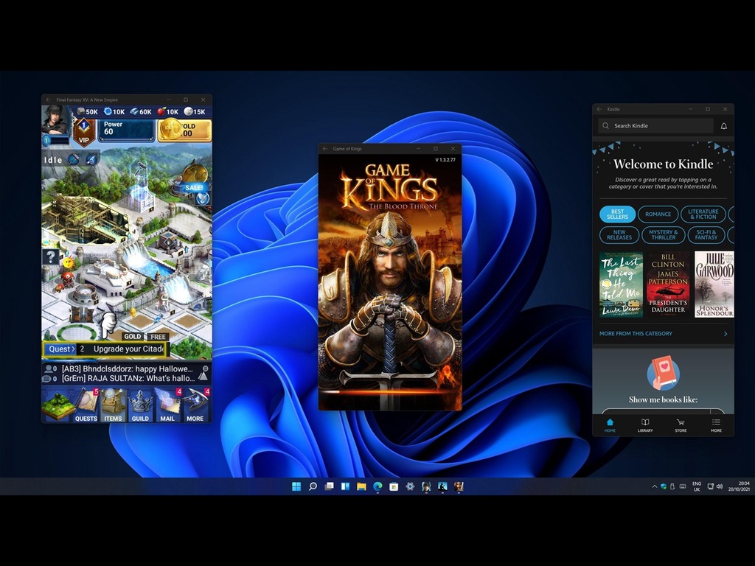Open the hero portrait in Final Fantasy
755x566 pixels.
click(55, 119)
